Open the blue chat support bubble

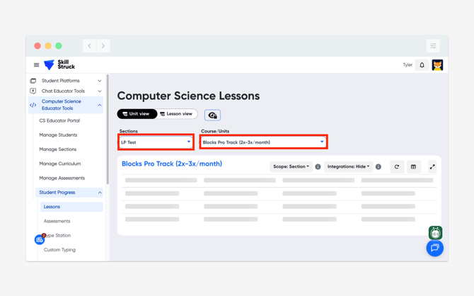[434, 249]
